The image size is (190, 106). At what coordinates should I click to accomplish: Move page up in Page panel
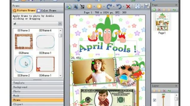click(164, 10)
